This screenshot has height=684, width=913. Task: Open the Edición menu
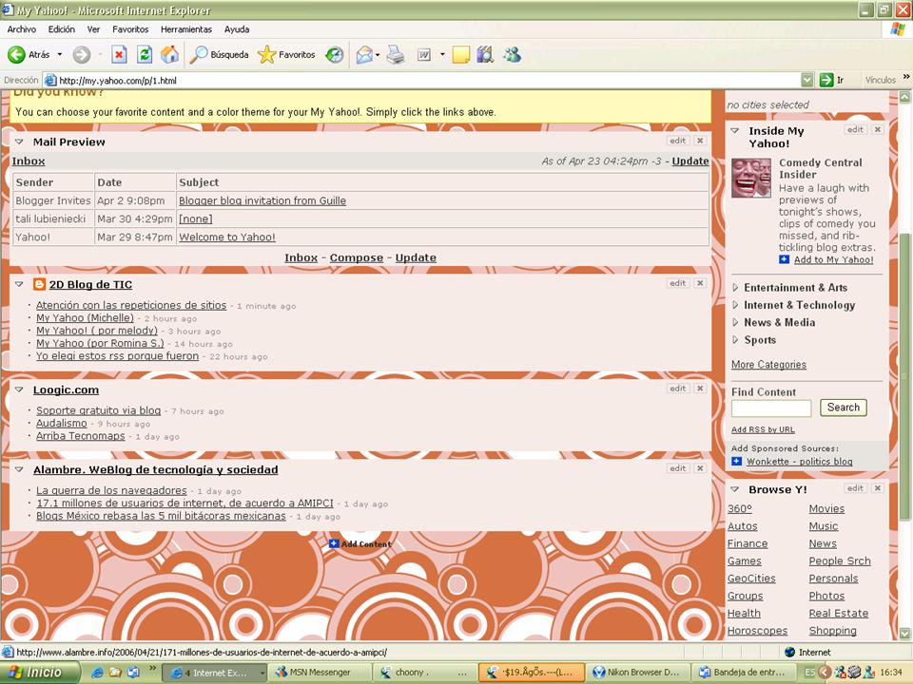(x=62, y=29)
